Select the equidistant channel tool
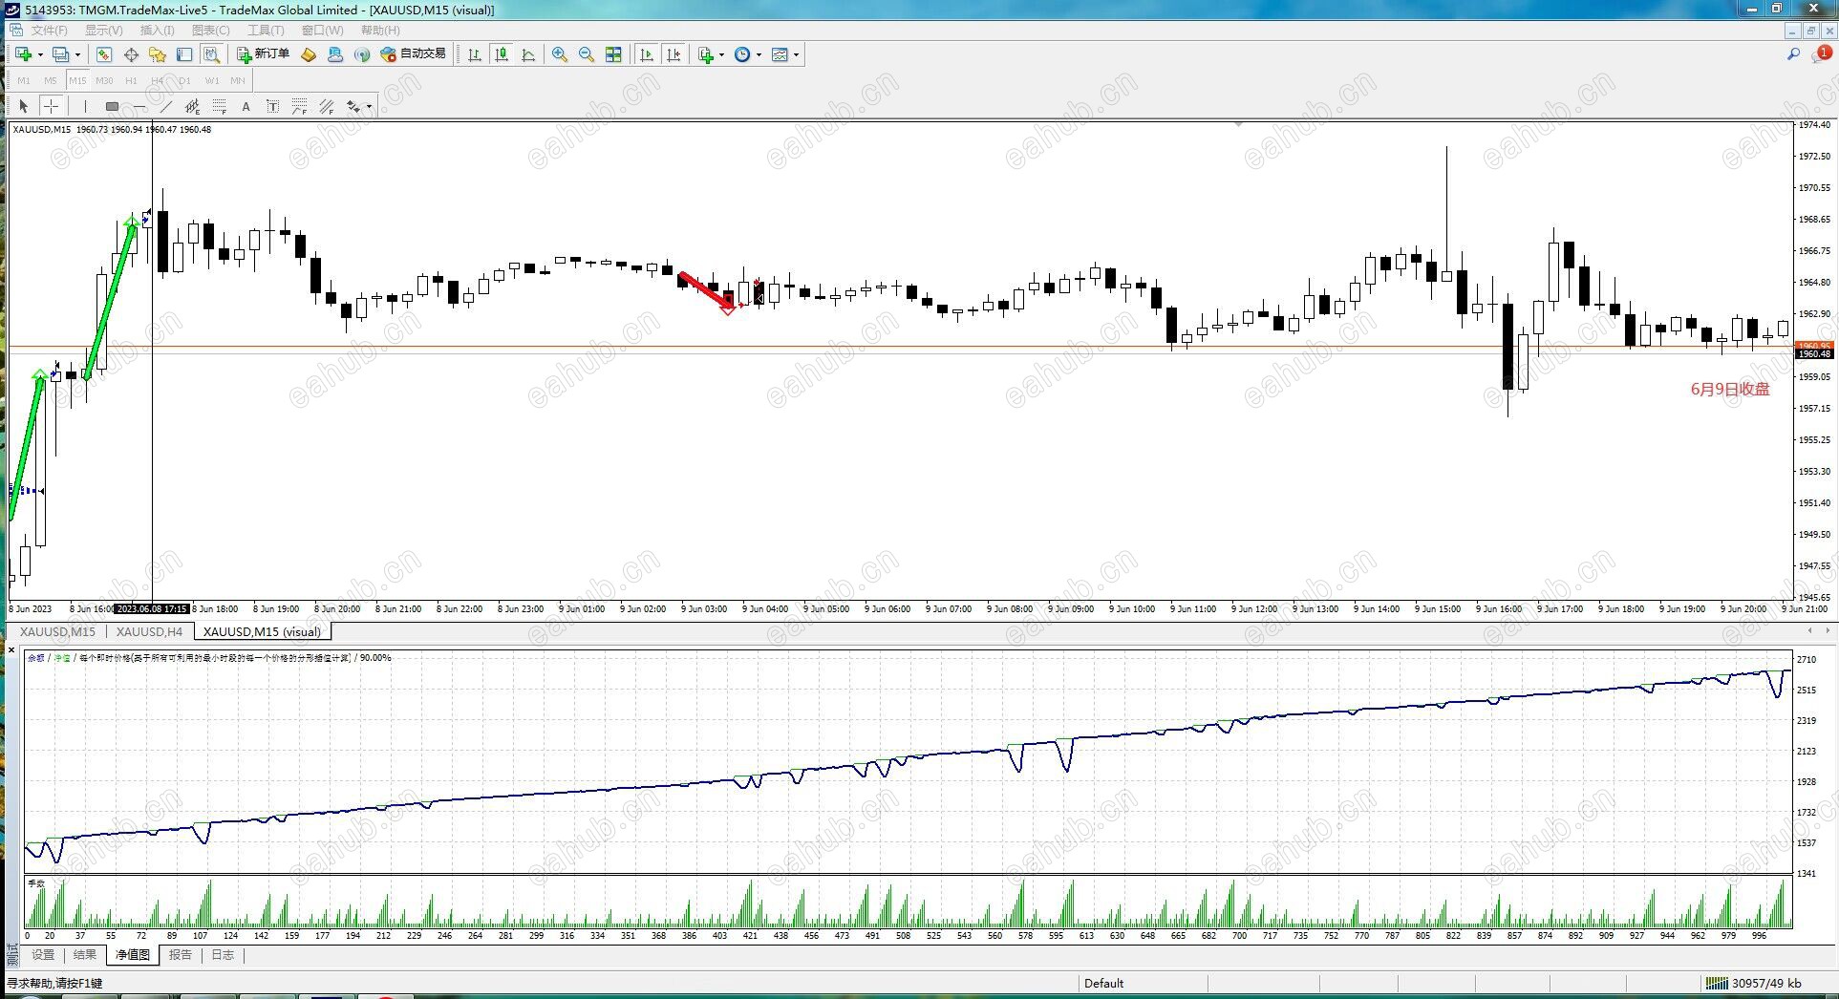Screen dimensions: 1839x999 pyautogui.click(x=193, y=106)
